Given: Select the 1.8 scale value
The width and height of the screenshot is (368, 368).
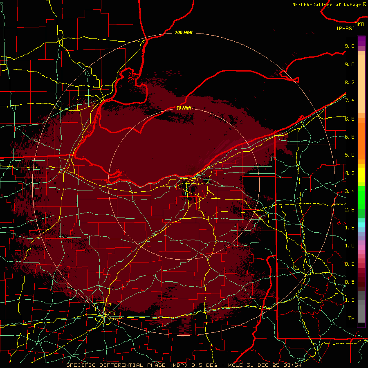Looking at the screenshot, I should (x=350, y=228).
